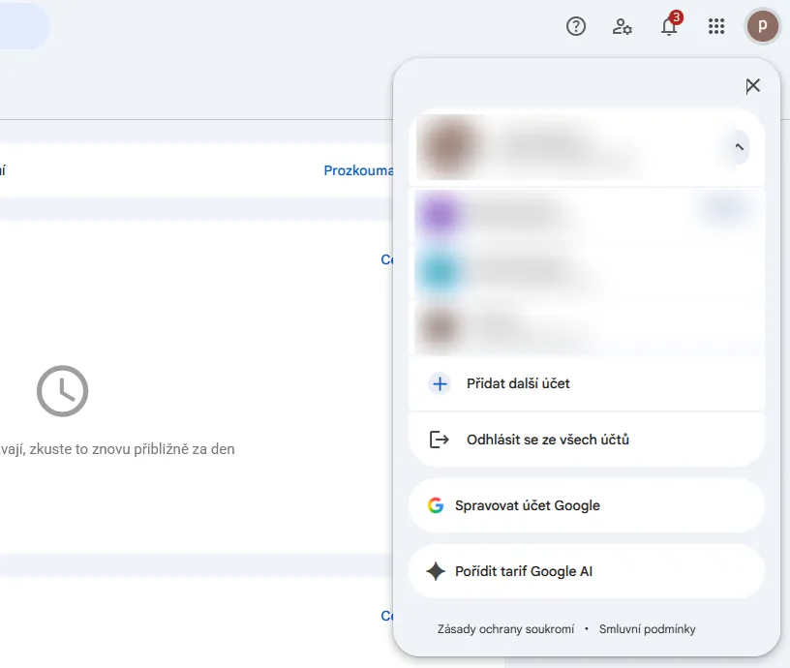This screenshot has height=668, width=790.
Task: Close the account panel with X
Action: [x=752, y=85]
